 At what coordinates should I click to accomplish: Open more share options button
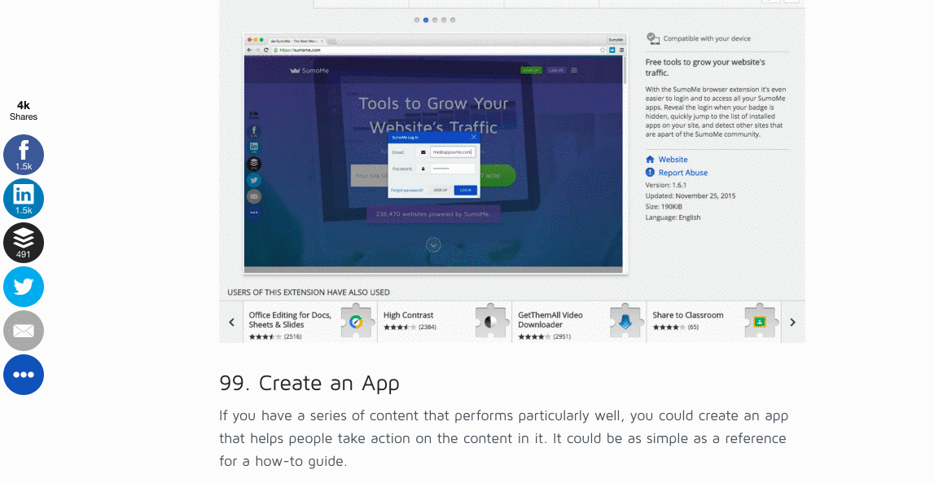pos(24,375)
